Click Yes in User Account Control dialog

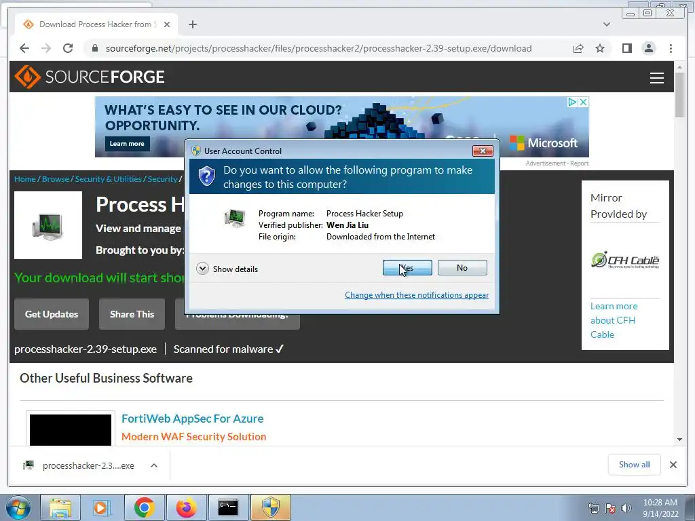pyautogui.click(x=407, y=267)
